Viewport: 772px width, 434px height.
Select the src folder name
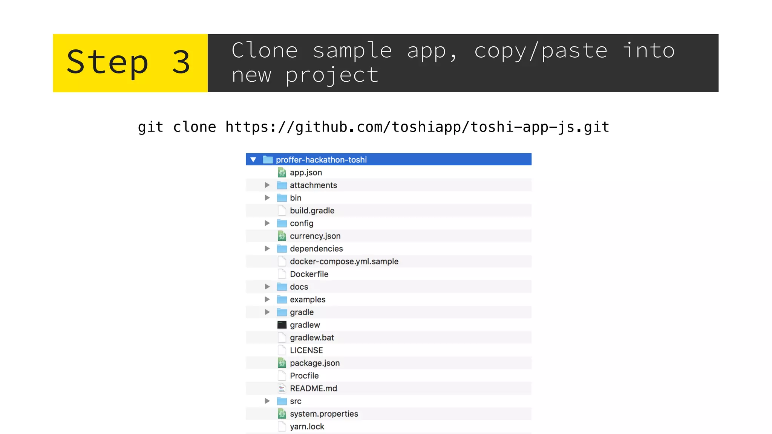click(296, 401)
